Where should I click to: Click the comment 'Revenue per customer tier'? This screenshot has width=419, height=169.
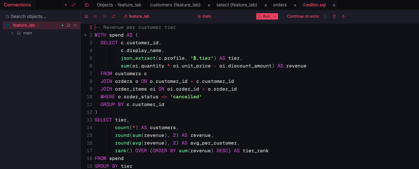point(135,27)
